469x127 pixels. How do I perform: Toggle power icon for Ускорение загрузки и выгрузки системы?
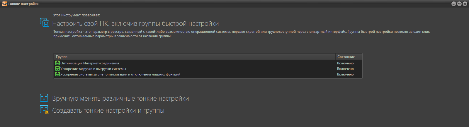pos(57,69)
